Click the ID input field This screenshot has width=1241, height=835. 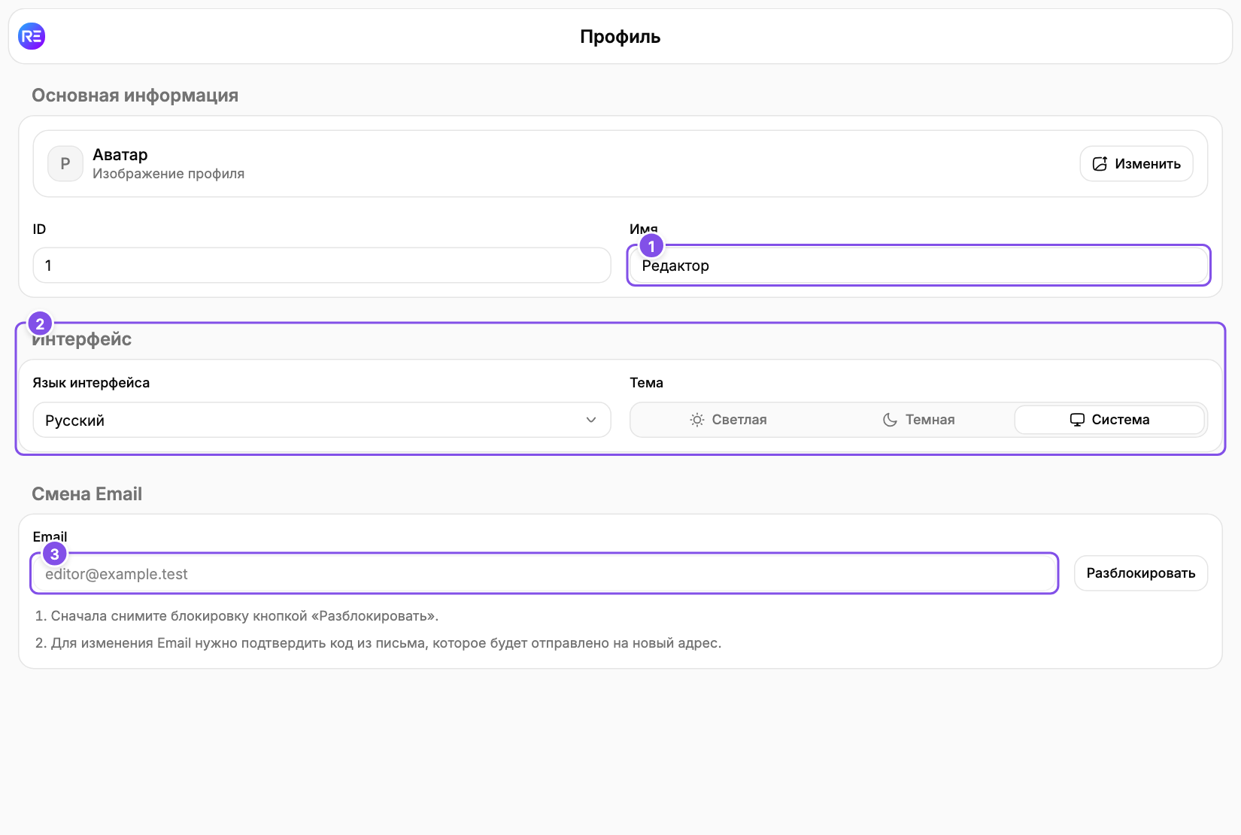pos(322,266)
